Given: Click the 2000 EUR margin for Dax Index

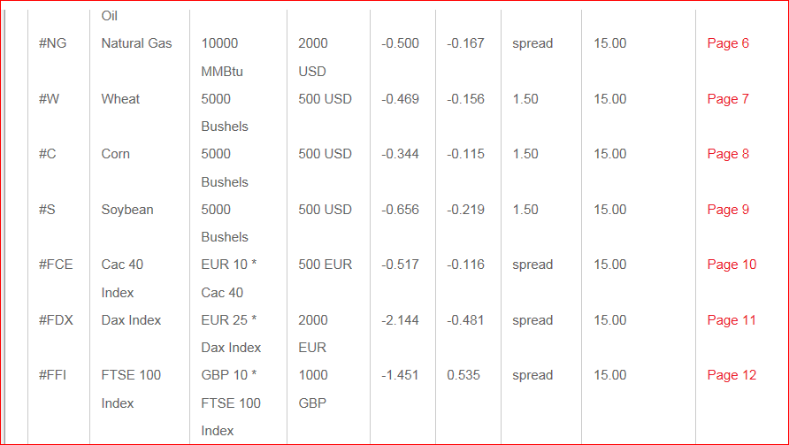Looking at the screenshot, I should (312, 334).
